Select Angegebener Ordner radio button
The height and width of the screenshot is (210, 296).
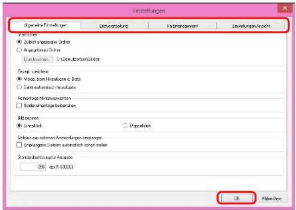tap(19, 50)
